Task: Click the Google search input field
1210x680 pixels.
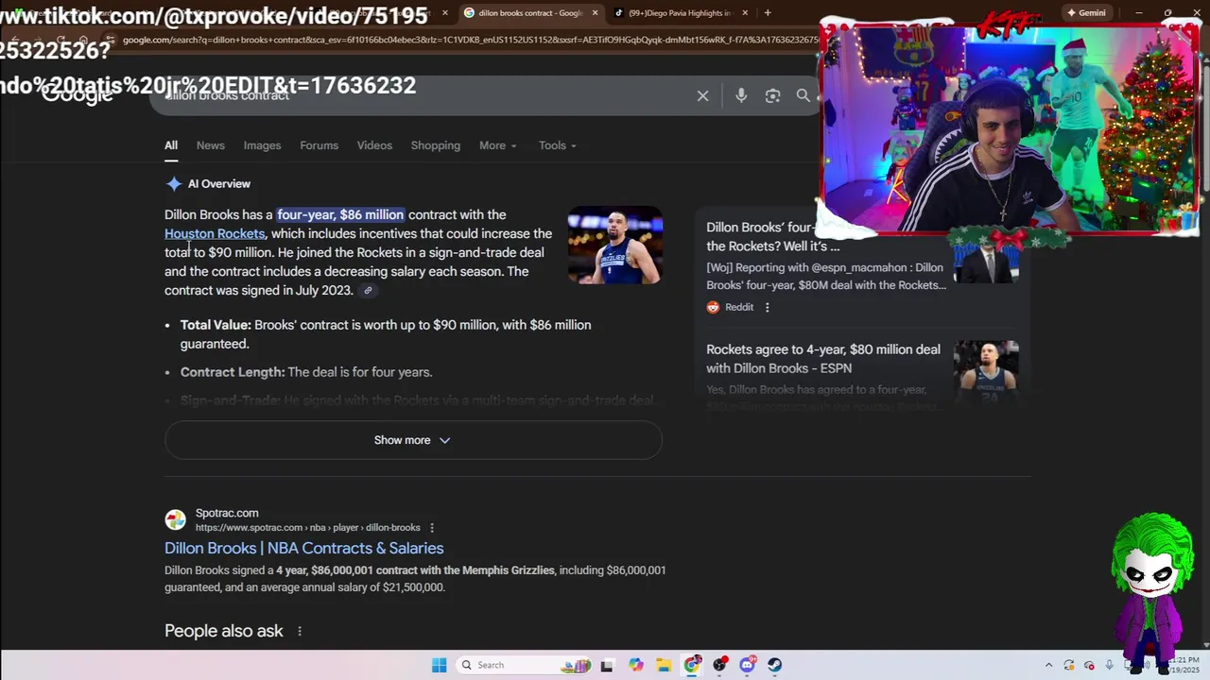Action: tap(425, 95)
